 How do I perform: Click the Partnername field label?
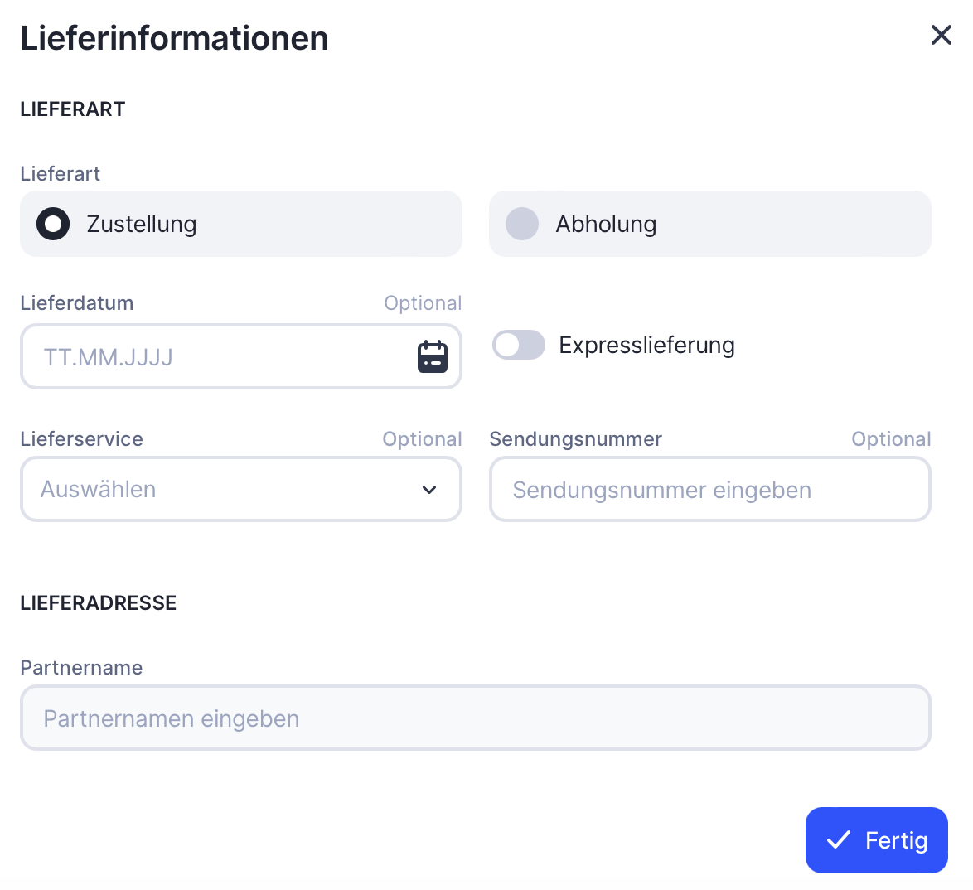coord(81,668)
